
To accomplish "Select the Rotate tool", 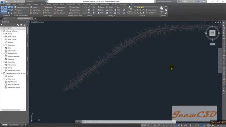I will click(109, 7).
